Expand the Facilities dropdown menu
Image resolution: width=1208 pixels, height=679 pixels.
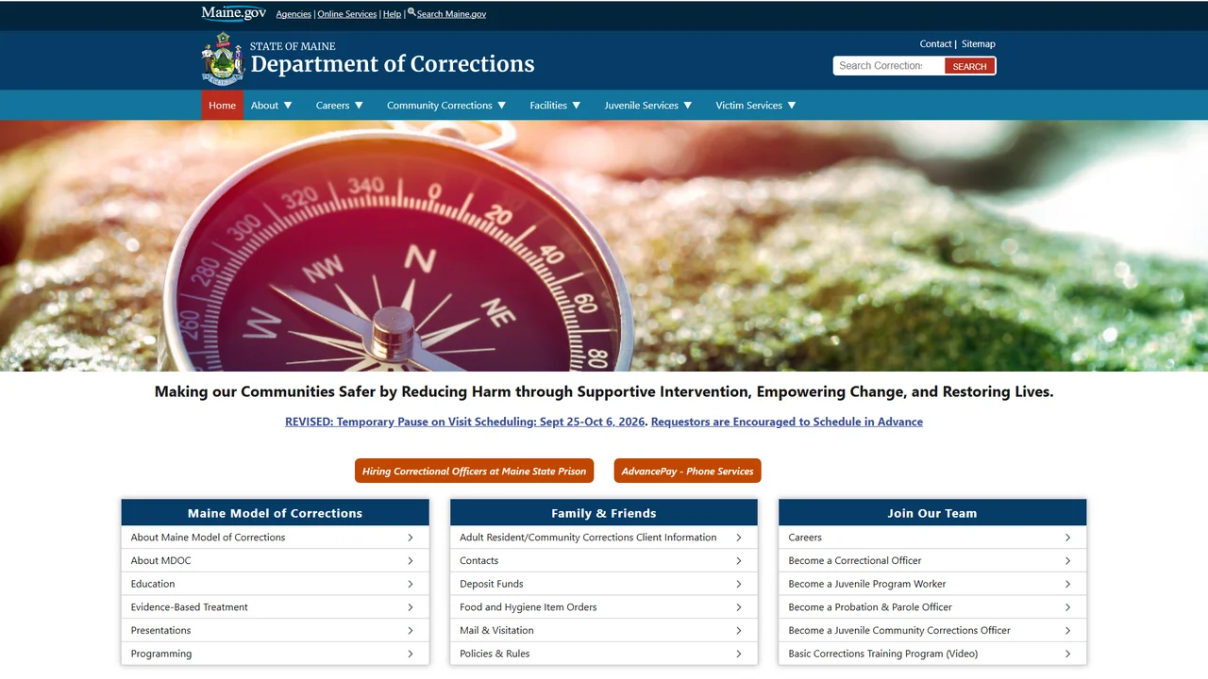(555, 106)
